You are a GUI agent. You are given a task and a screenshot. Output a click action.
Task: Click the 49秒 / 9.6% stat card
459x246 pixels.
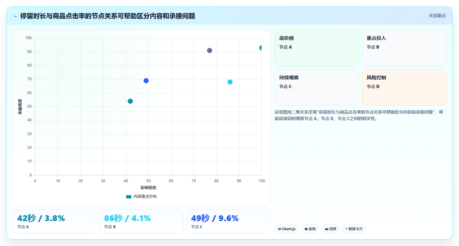tap(228, 221)
